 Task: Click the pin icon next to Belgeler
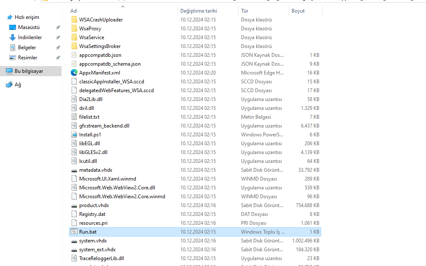[58, 48]
